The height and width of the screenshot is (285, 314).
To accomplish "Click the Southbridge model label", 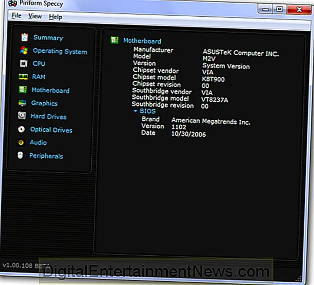I will tap(160, 98).
